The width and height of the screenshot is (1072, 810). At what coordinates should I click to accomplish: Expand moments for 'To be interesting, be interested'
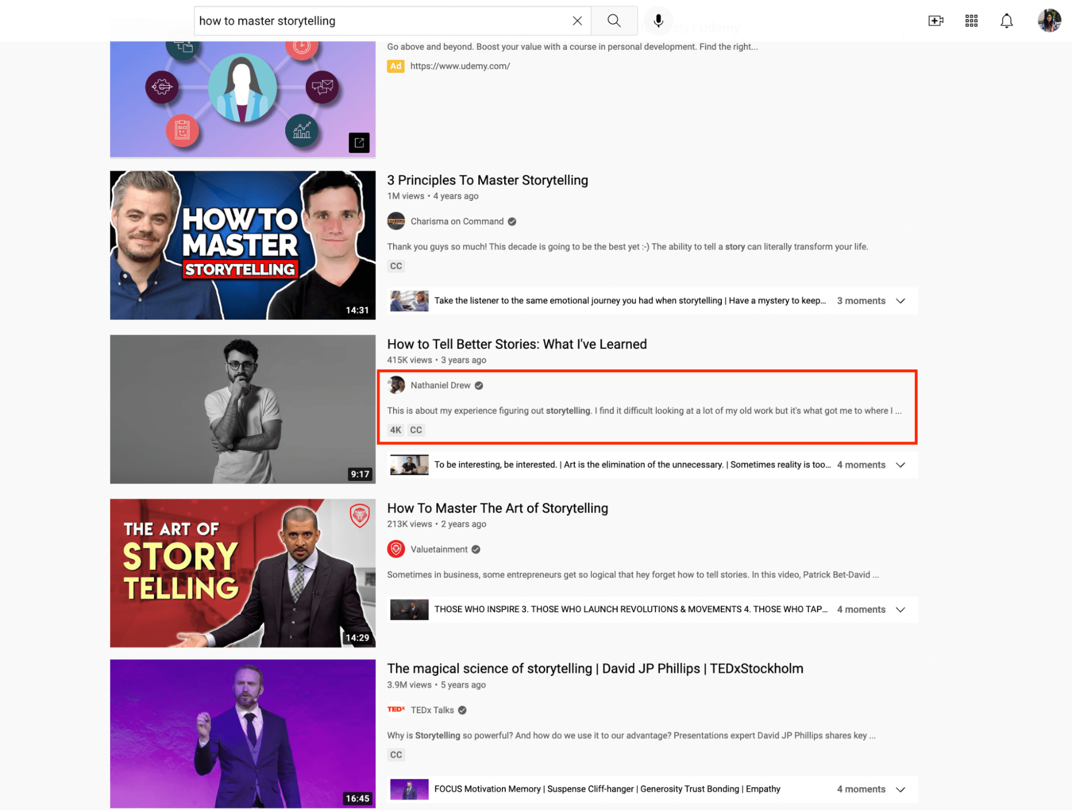pyautogui.click(x=900, y=465)
